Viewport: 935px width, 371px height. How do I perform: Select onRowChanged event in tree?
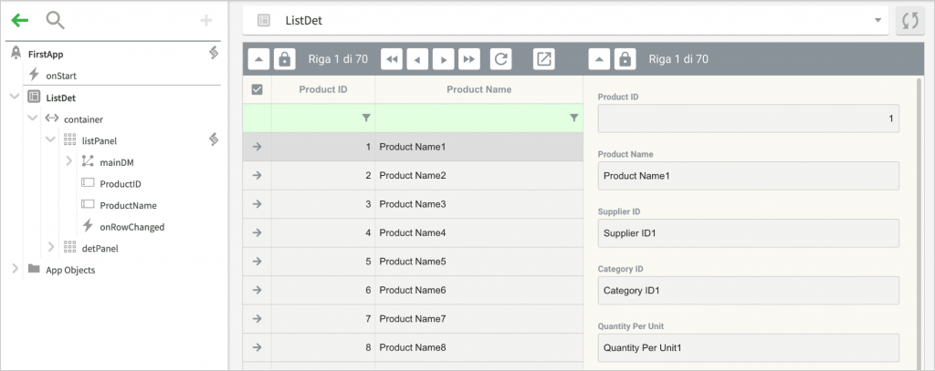[131, 226]
